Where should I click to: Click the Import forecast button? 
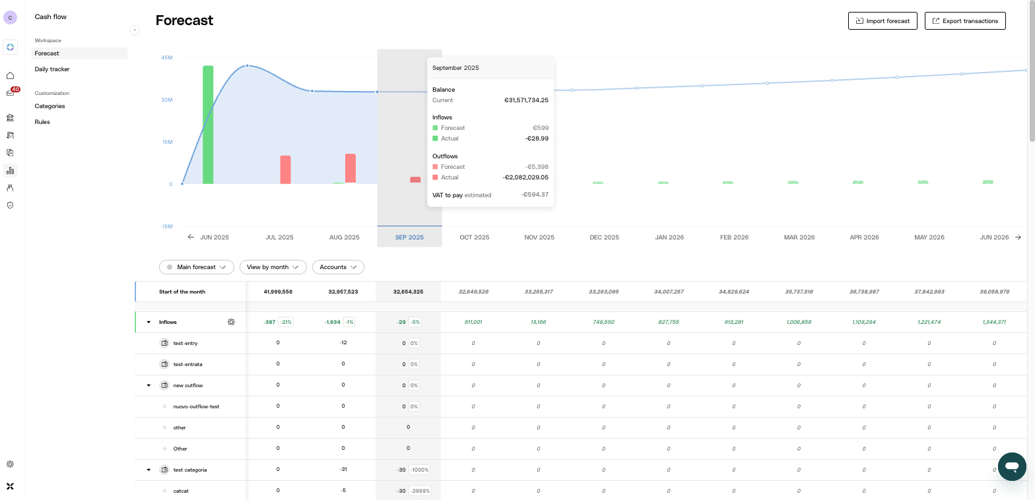tap(883, 21)
